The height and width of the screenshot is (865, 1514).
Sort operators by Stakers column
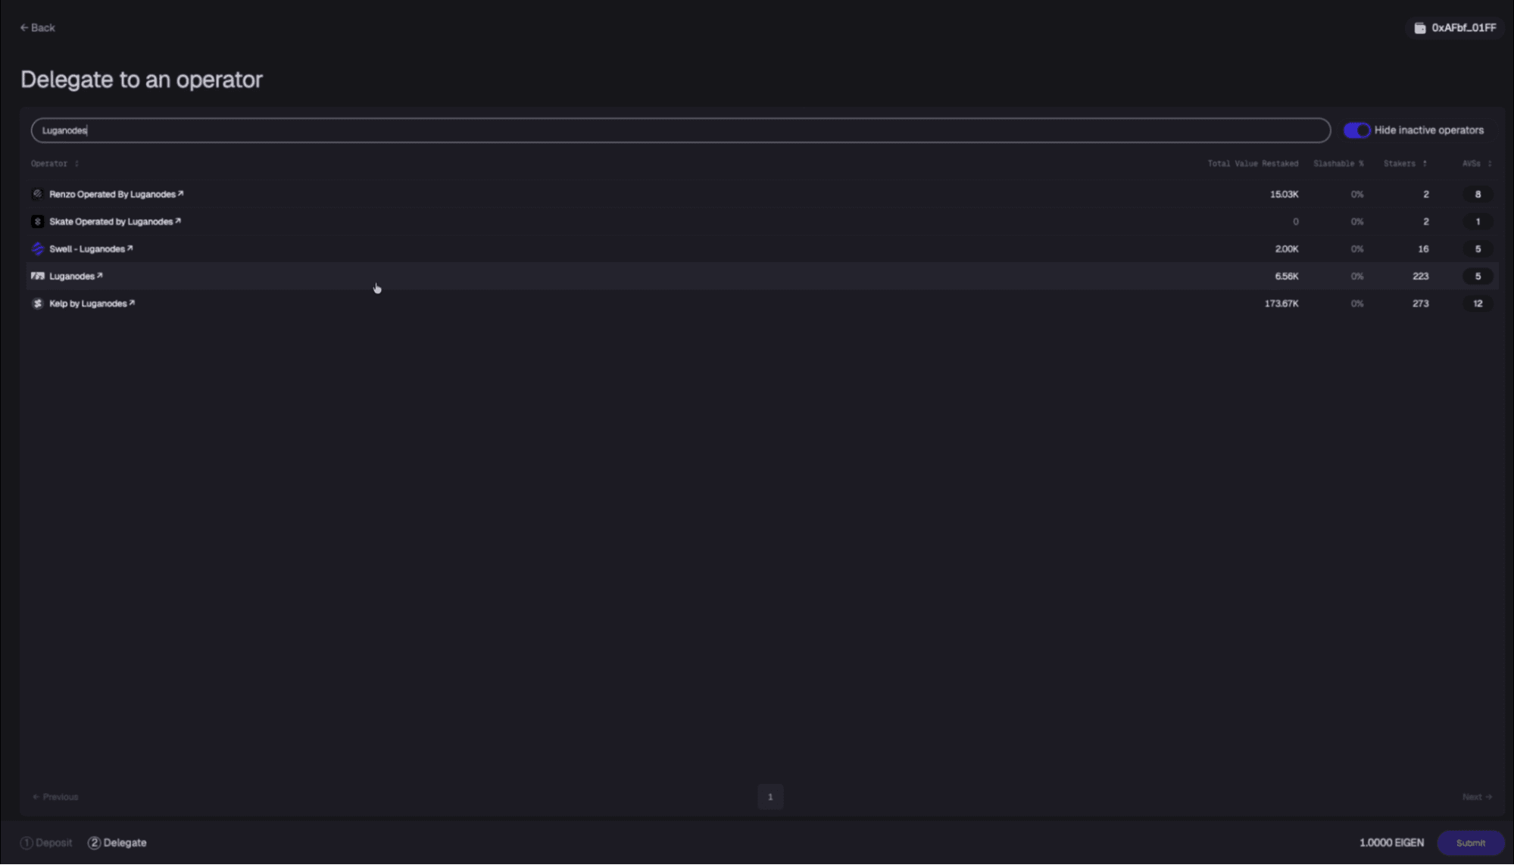(x=1424, y=164)
